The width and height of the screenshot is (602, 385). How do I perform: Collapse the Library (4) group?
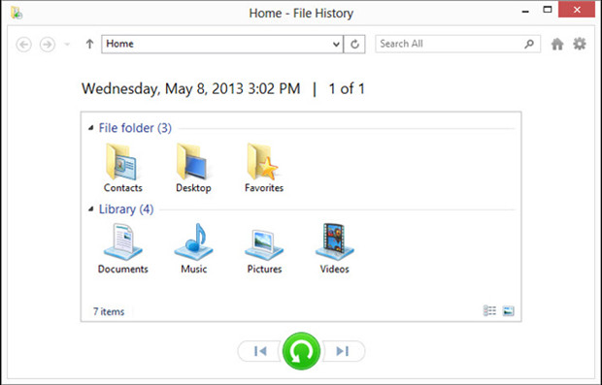tap(90, 209)
